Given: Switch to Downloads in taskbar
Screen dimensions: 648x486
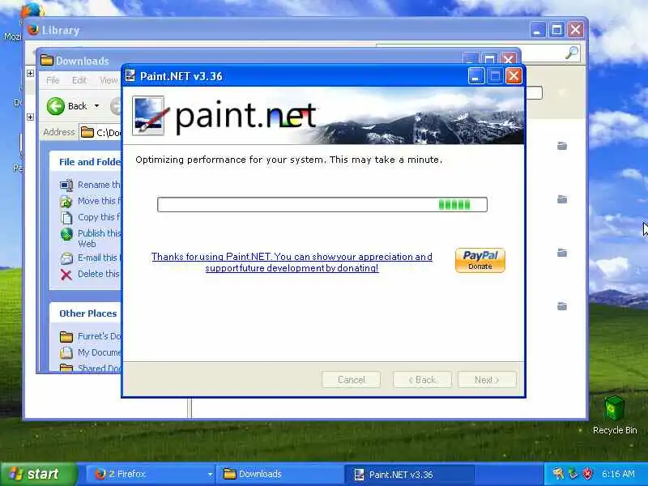Looking at the screenshot, I should click(279, 474).
